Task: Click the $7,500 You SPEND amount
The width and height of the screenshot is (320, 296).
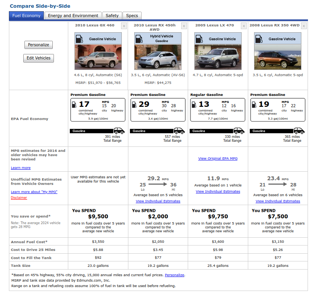Action: [278, 216]
